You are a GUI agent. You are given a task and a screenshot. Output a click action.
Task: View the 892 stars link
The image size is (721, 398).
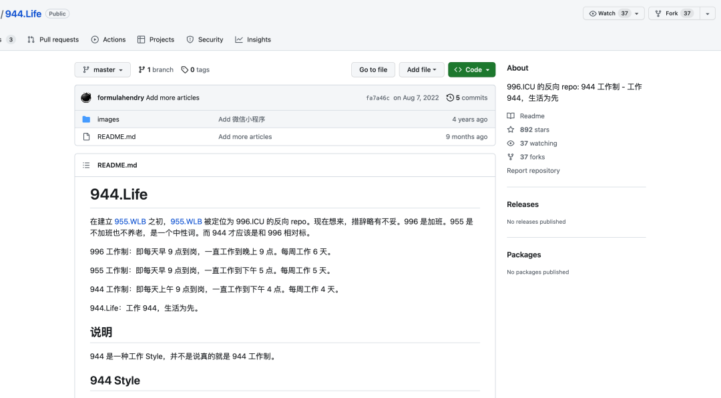tap(534, 130)
